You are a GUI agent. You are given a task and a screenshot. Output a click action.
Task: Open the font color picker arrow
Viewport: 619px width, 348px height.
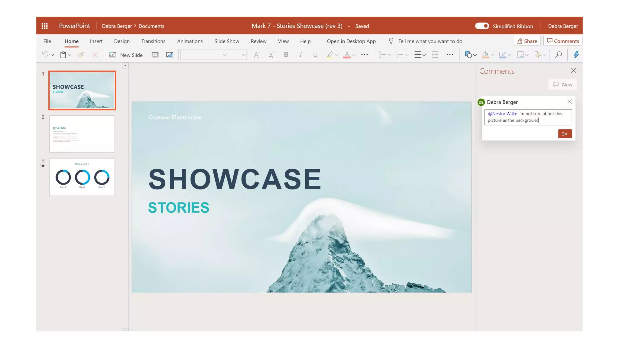[x=354, y=55]
